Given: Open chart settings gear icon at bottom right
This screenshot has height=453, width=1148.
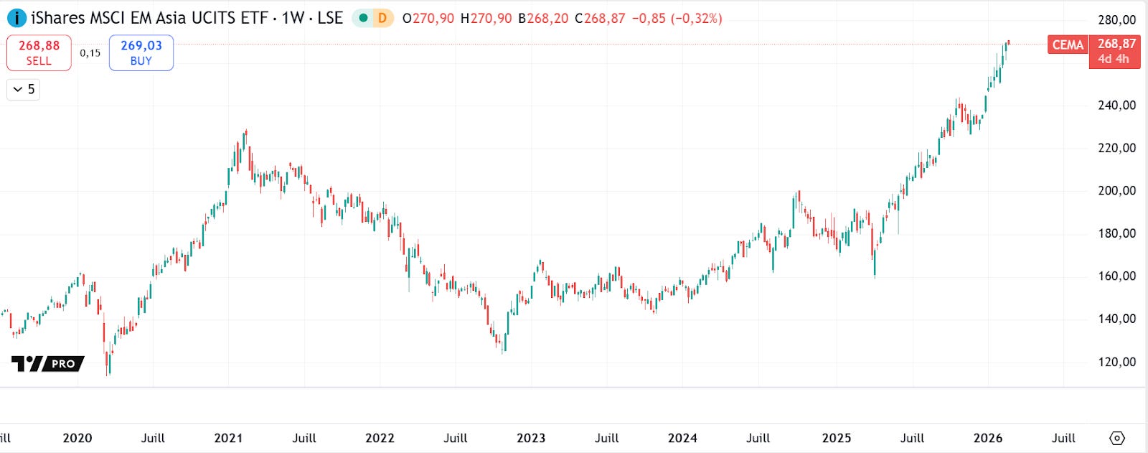Looking at the screenshot, I should 1117,438.
